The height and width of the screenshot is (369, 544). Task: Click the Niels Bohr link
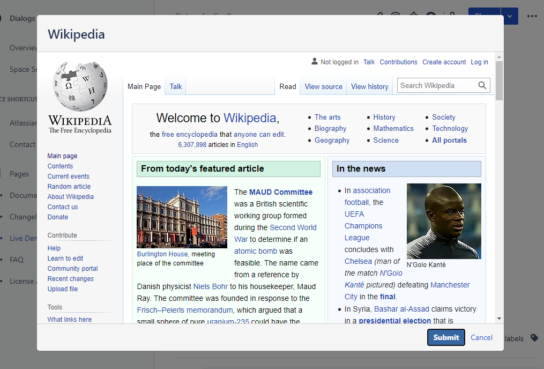(x=210, y=286)
